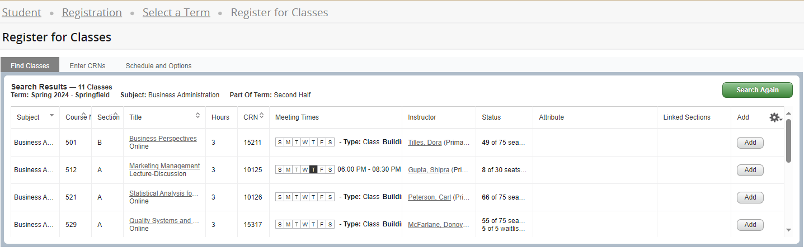Open the Schedule and Options tab

tap(158, 66)
